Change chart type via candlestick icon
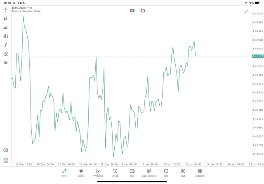 point(5,19)
